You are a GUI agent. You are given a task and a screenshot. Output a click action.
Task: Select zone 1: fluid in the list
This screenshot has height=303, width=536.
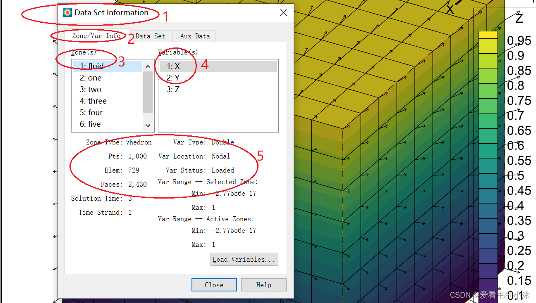click(x=92, y=66)
